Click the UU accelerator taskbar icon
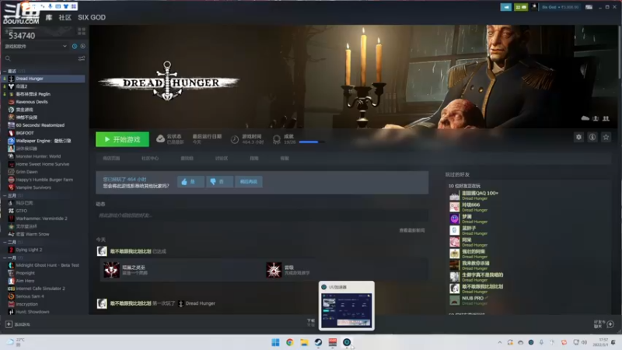The height and width of the screenshot is (350, 622). click(x=347, y=342)
